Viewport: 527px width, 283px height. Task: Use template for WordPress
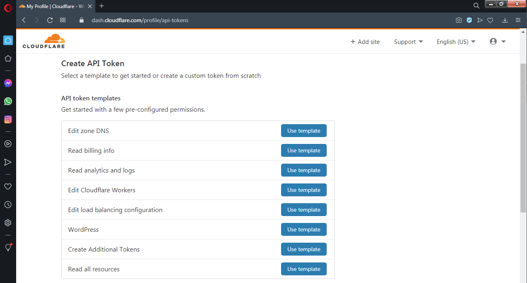point(304,229)
